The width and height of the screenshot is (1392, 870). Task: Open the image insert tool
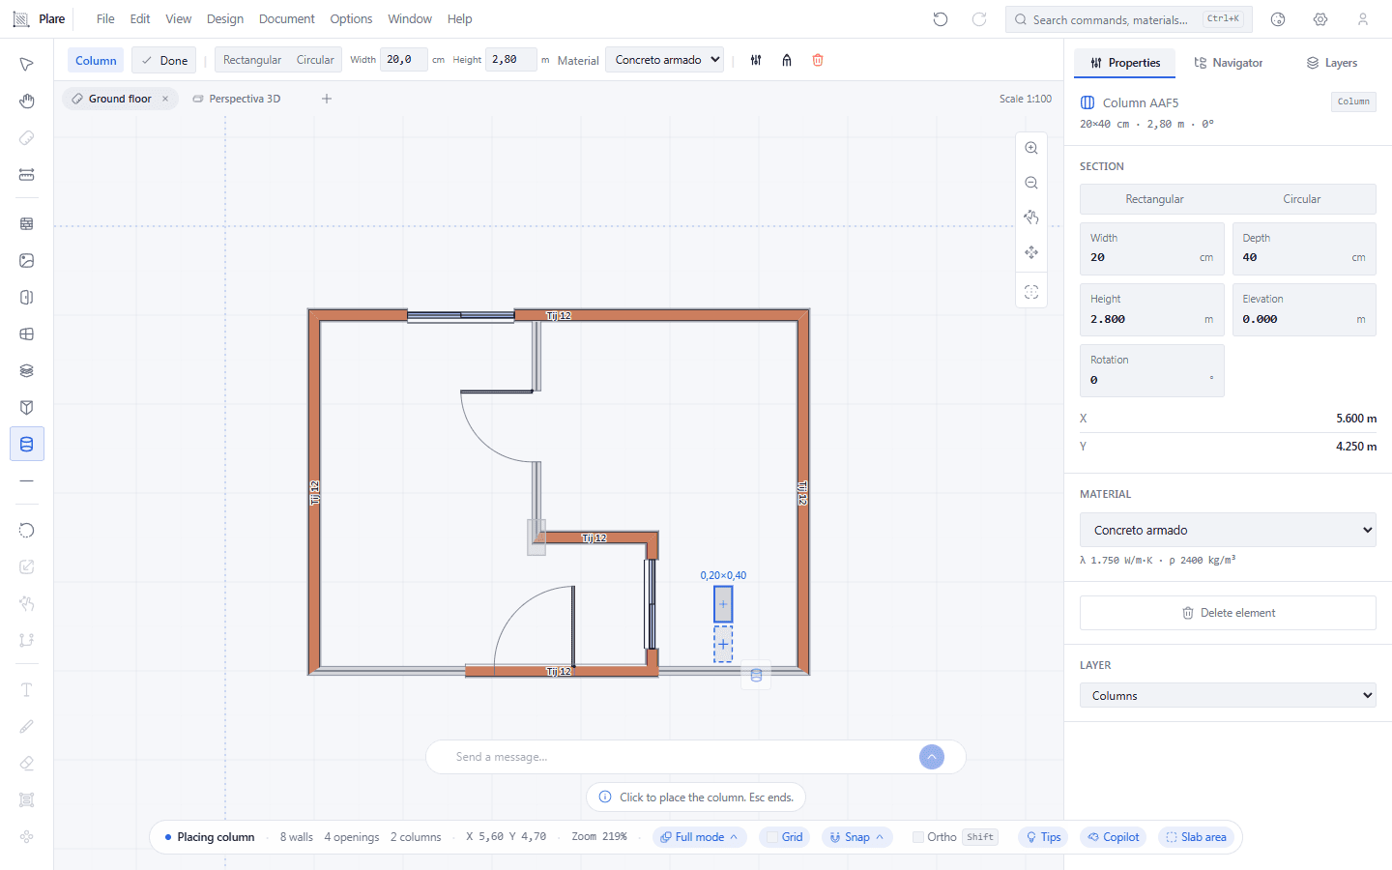tap(27, 261)
